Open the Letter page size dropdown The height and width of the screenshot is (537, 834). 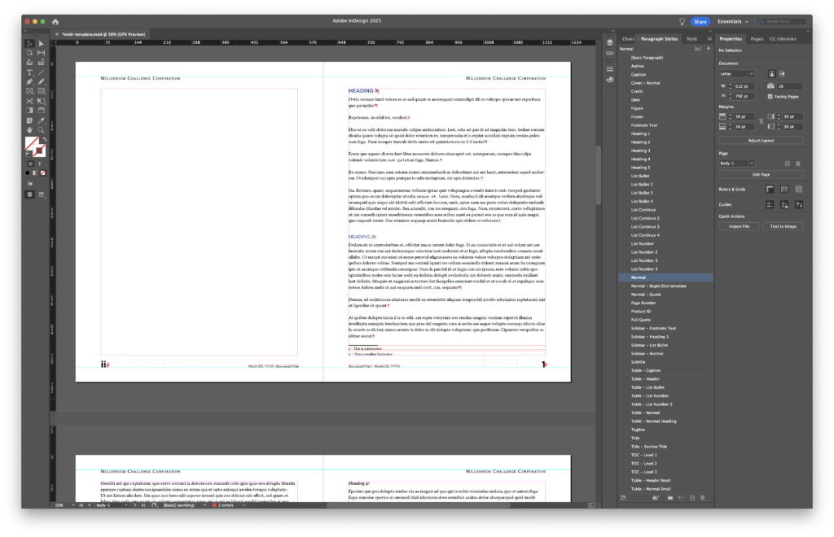pyautogui.click(x=736, y=74)
